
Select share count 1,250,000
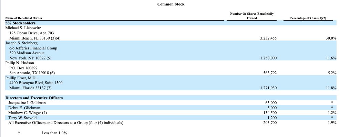[x=268, y=58]
